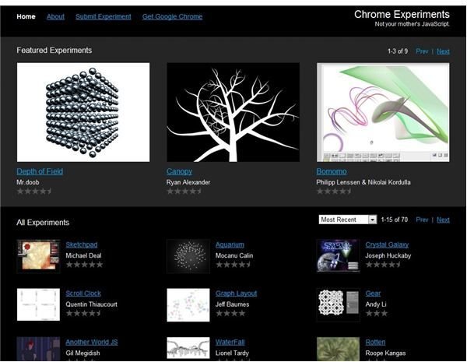Viewport: 467px width, 362px height.
Task: Open the Crystal Galaxy link
Action: pos(387,244)
